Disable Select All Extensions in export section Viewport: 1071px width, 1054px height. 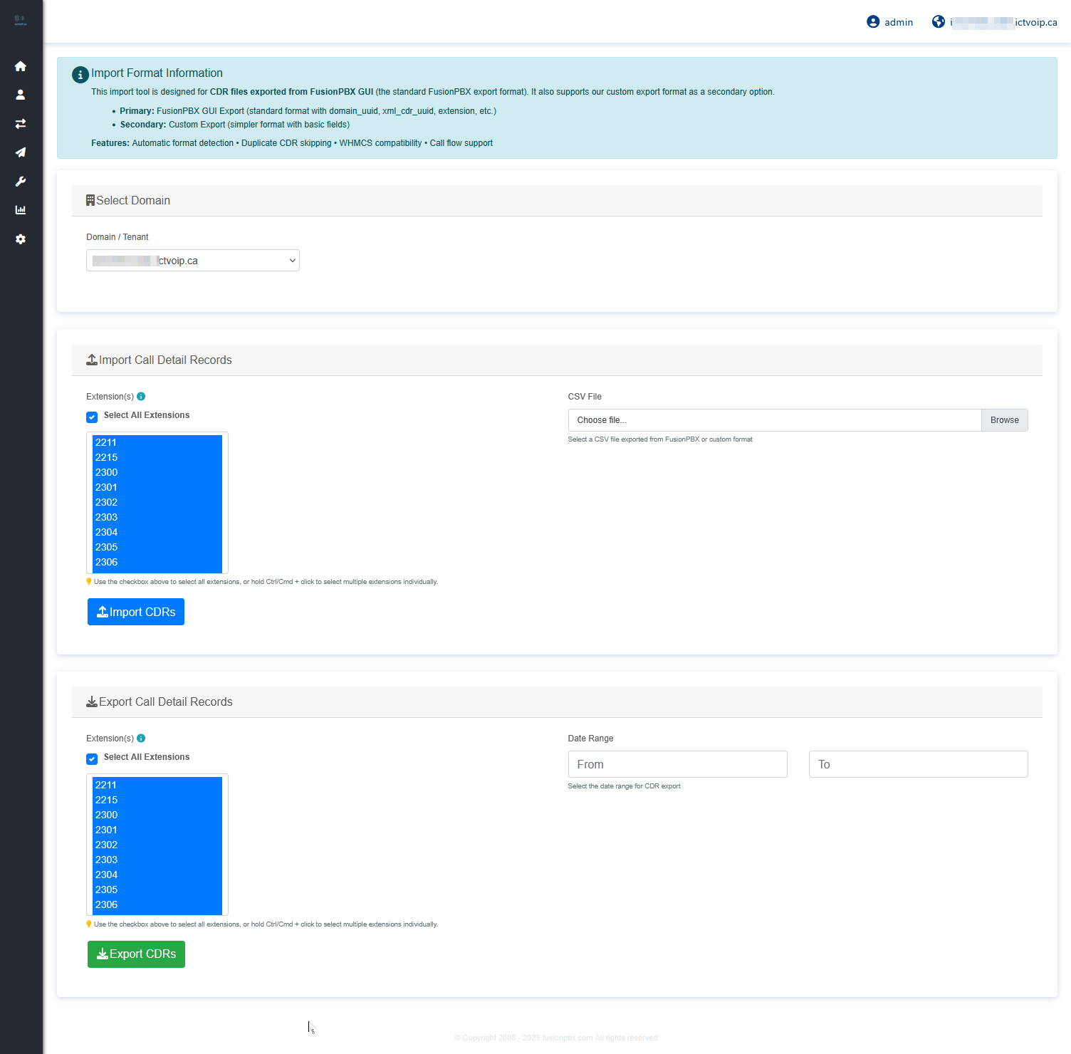(x=92, y=758)
